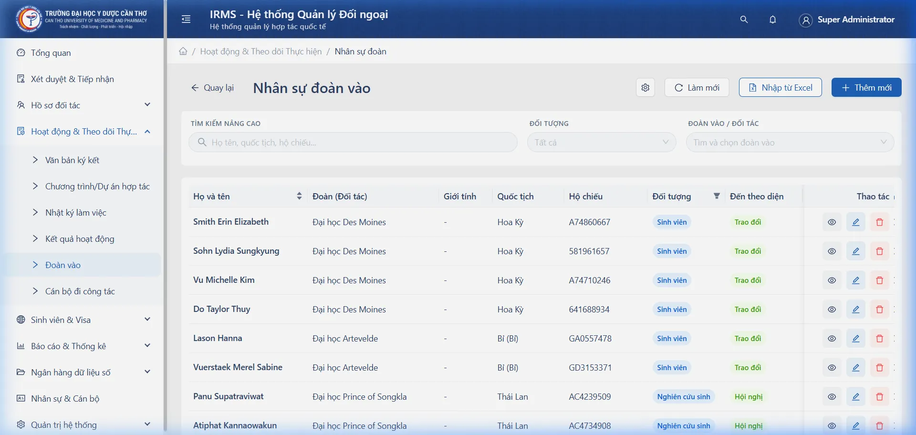View details of Lason Hanna
The height and width of the screenshot is (435, 916).
click(832, 339)
